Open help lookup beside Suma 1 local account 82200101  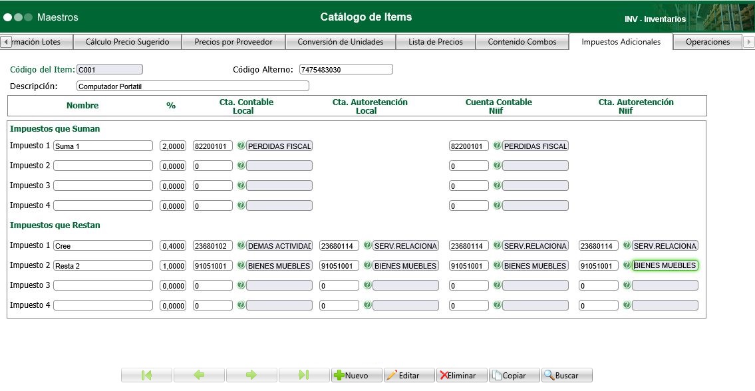point(241,145)
